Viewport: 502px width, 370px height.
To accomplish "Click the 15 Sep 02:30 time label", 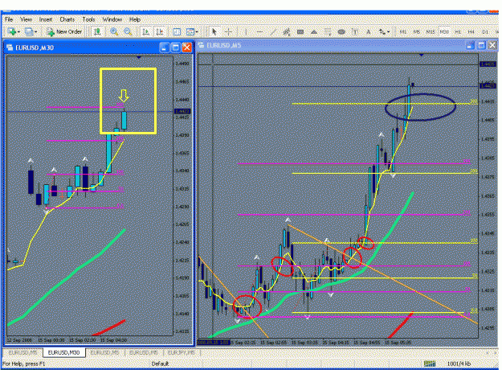I will [x=82, y=340].
